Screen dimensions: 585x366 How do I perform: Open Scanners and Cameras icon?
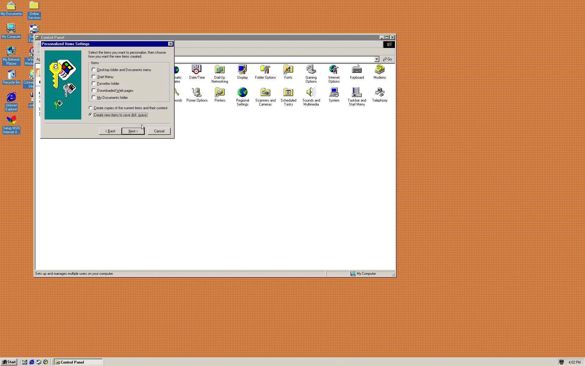pos(265,93)
